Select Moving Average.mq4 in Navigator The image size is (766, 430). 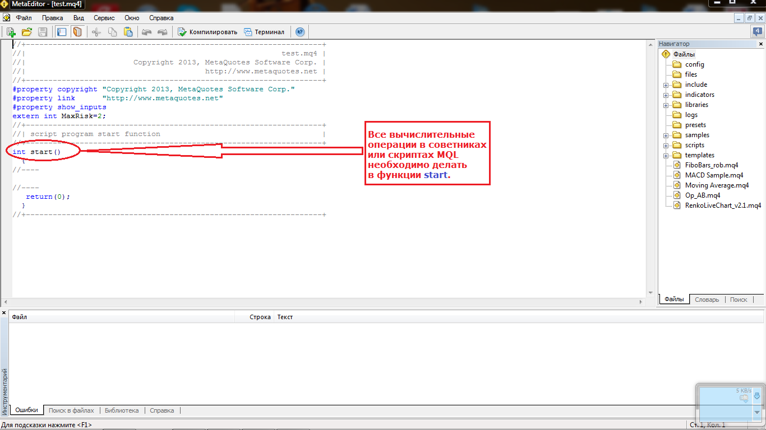[717, 185]
